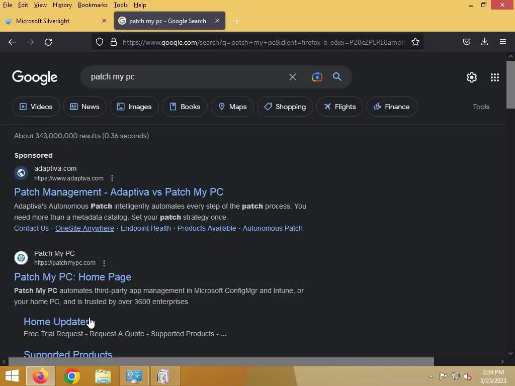Open Google quick settings gear
Screen dimensions: 515x386
[x=472, y=77]
